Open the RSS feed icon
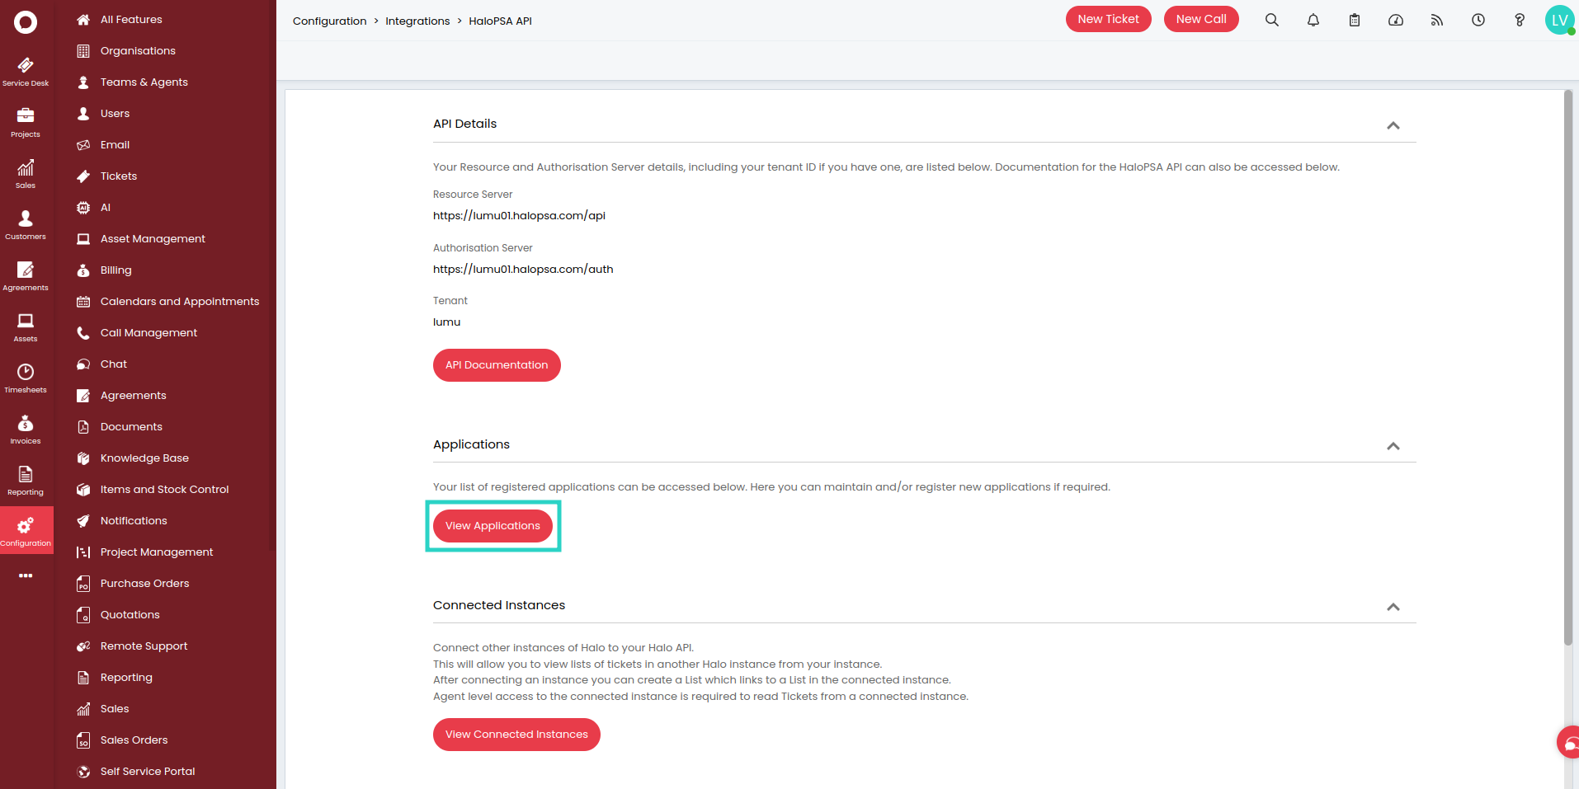The width and height of the screenshot is (1579, 789). 1436,20
